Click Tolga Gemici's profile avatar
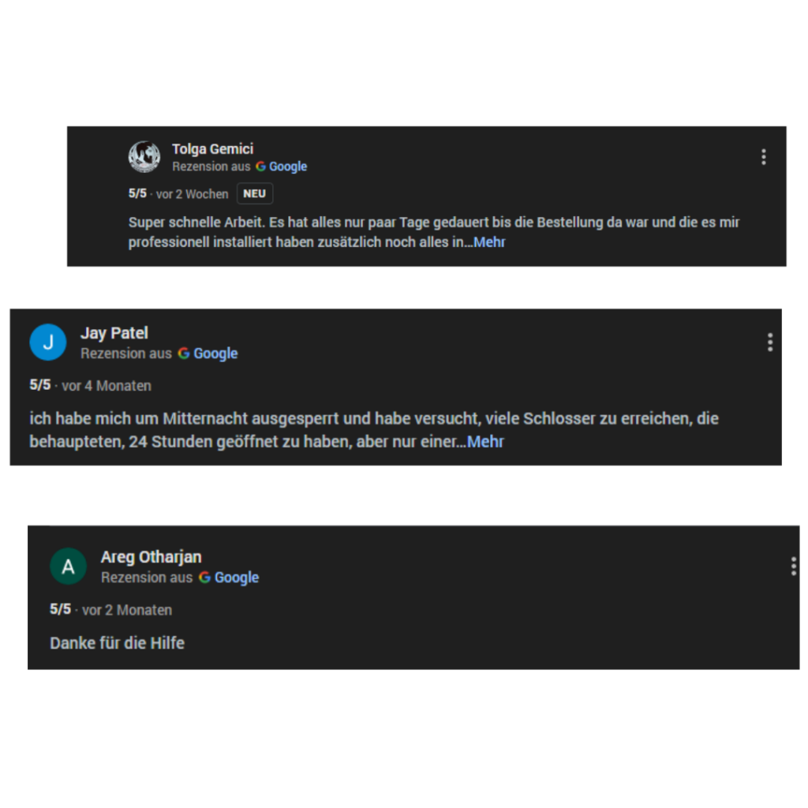808x808 pixels. coord(144,157)
